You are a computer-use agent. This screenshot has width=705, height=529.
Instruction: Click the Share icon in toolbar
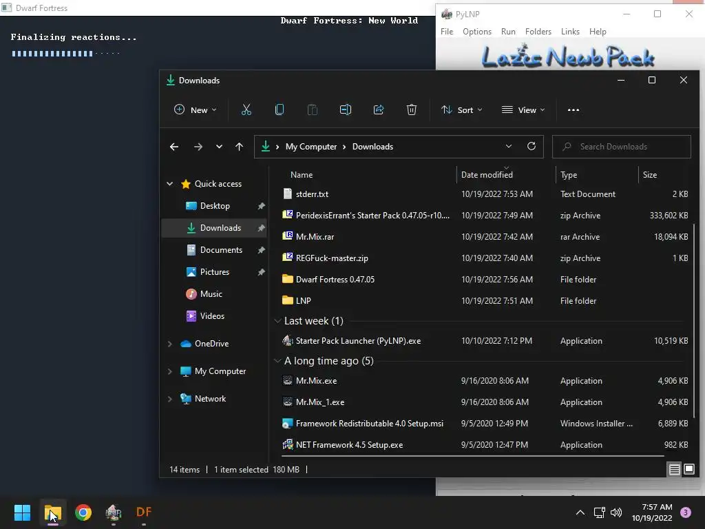[379, 110]
